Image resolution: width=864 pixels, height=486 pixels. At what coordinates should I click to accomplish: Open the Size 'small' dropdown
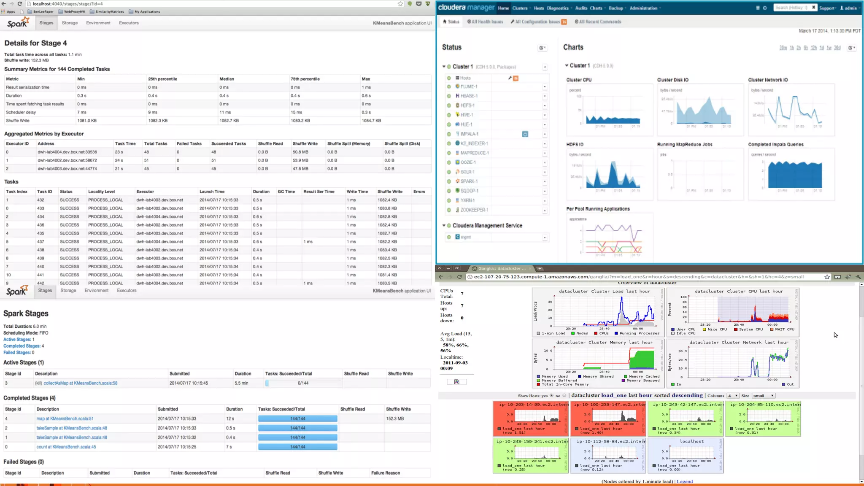click(x=763, y=396)
